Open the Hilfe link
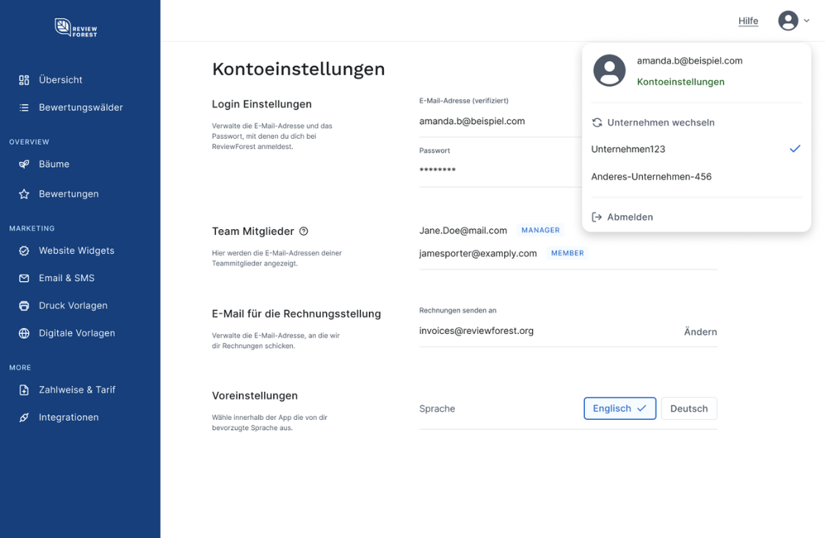Image resolution: width=825 pixels, height=538 pixels. point(748,21)
